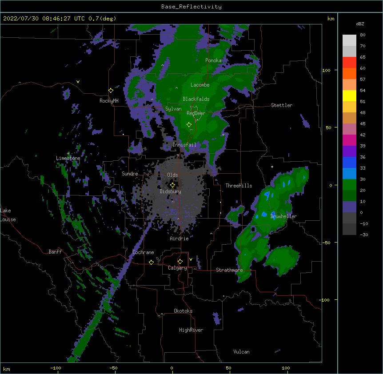
Task: Select the darkest grey -30 to -10 swatch
Action: (349, 229)
